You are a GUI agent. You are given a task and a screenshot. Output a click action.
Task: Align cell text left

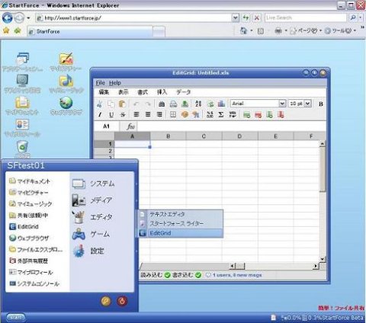click(136, 114)
